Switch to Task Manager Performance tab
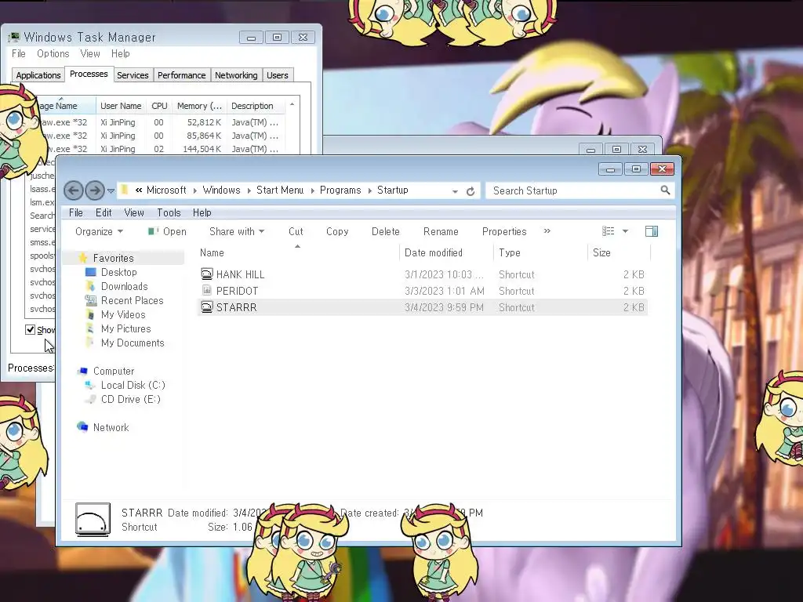Image resolution: width=803 pixels, height=602 pixels. pos(181,75)
